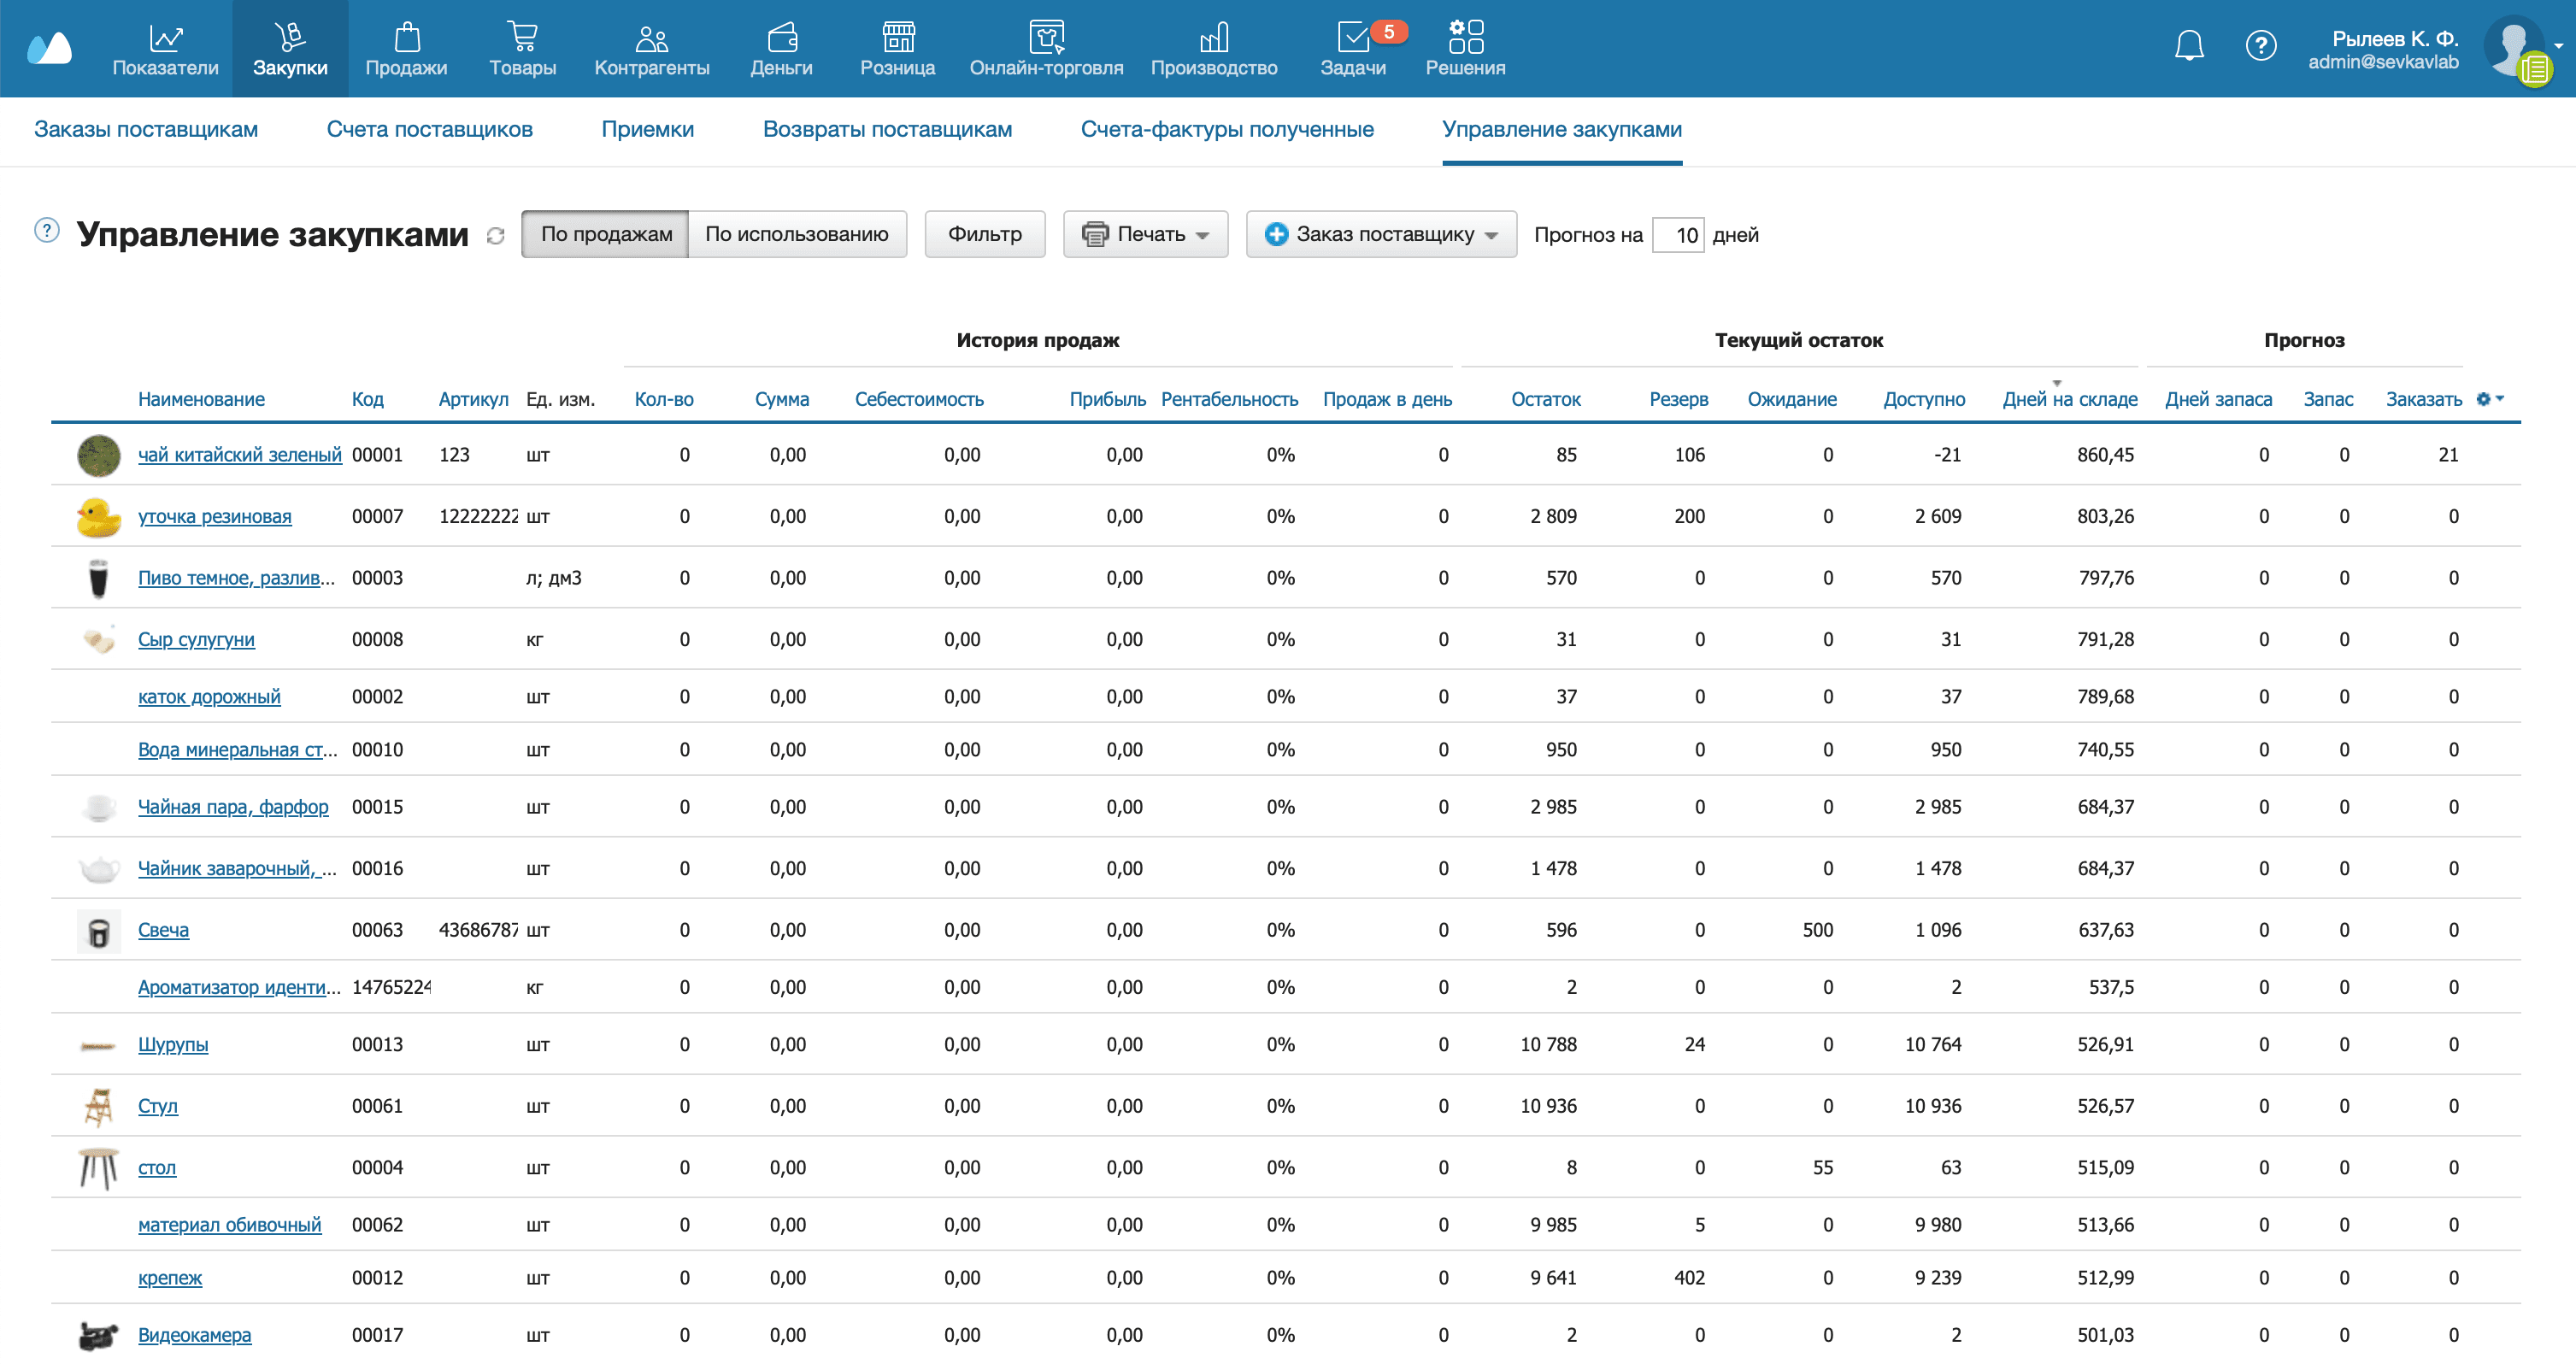Open table column settings gear dropdown
Image resolution: width=2576 pixels, height=1364 pixels.
(2489, 399)
